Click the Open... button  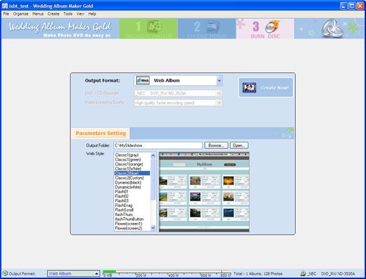point(239,145)
